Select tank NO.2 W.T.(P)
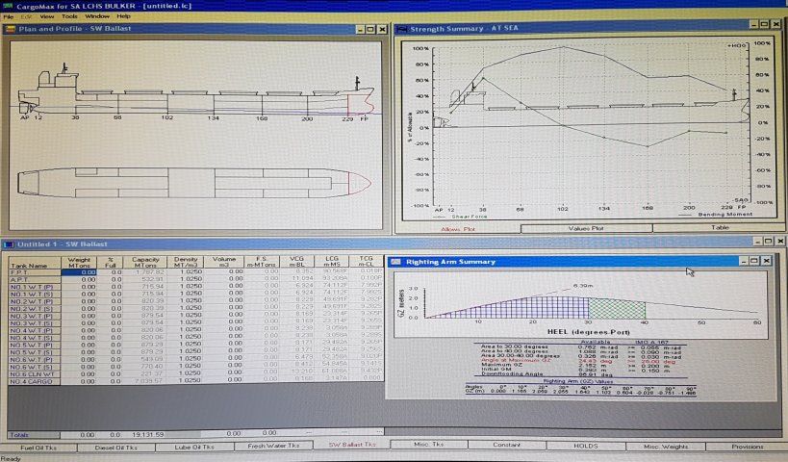This screenshot has height=462, width=788. click(35, 301)
